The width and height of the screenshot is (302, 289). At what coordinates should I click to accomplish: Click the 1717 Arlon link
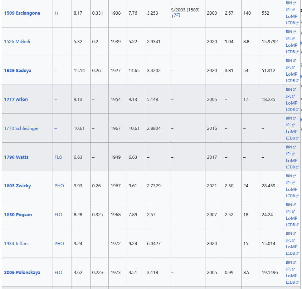[x=16, y=100]
